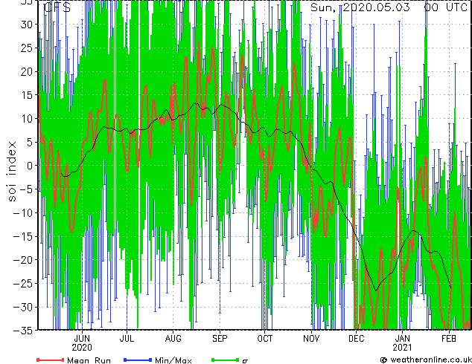Image resolution: width=472 pixels, height=364 pixels.
Task: Click the Min/Max legend label
Action: pyautogui.click(x=173, y=360)
